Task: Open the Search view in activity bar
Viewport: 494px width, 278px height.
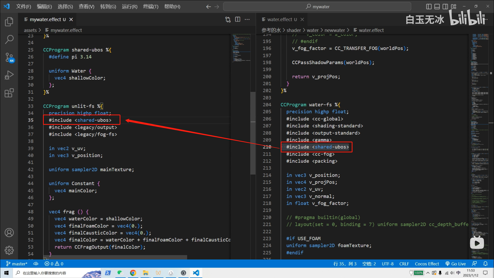Action: (x=9, y=39)
